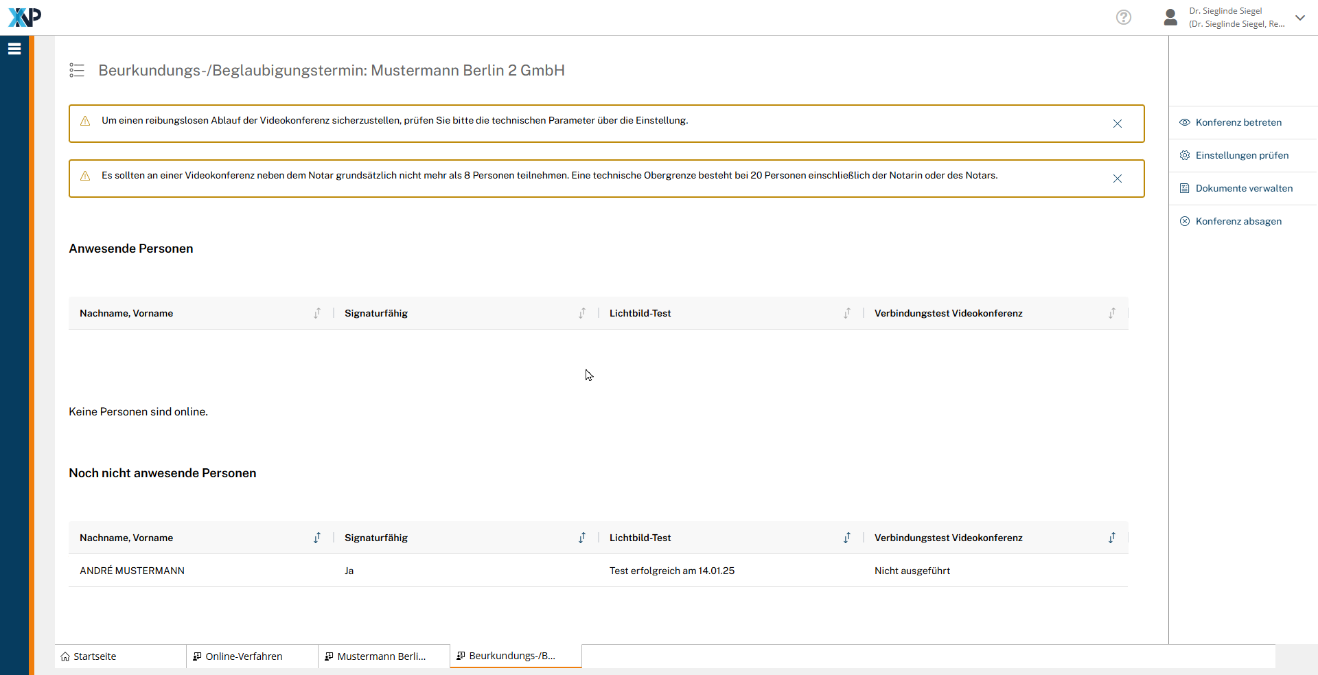The width and height of the screenshot is (1318, 675).
Task: Click Konferenz absagen
Action: [x=1238, y=221]
